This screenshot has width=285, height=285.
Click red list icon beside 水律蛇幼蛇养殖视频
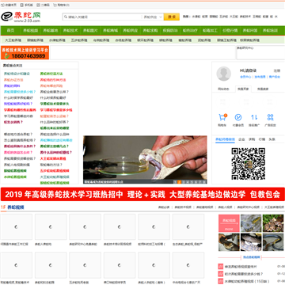tap(220, 281)
